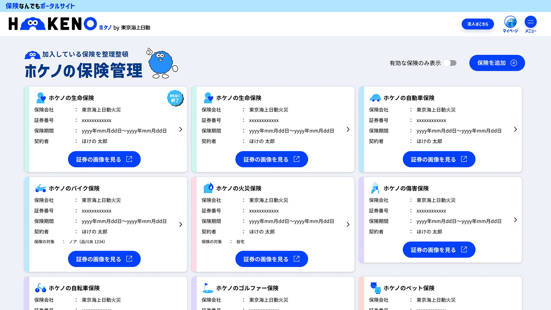Click the golf flag icon of ゴルファー保険
The height and width of the screenshot is (310, 551).
(x=207, y=288)
